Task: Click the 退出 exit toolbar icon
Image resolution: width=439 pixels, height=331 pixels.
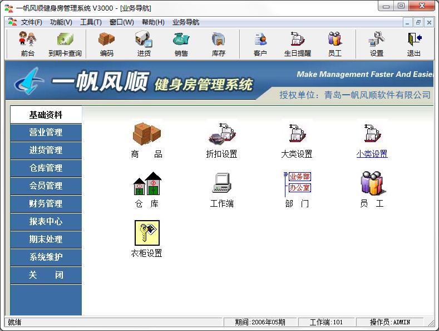Action: [x=414, y=44]
